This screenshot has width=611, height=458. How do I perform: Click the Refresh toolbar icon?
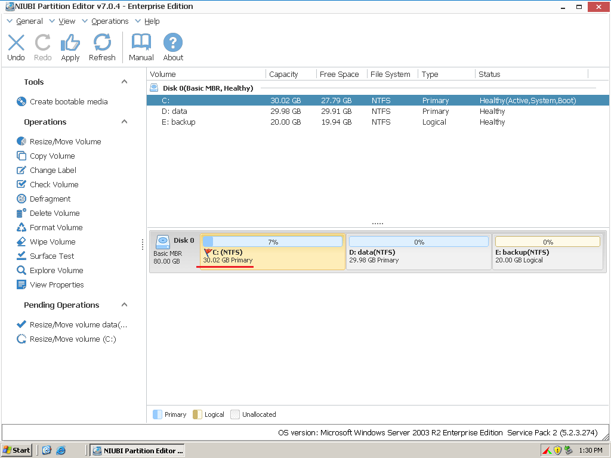[102, 42]
